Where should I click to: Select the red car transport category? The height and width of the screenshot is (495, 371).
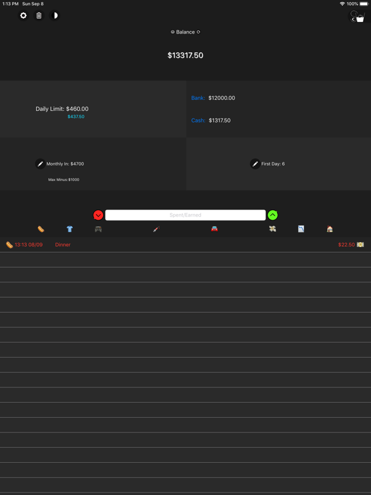(x=214, y=229)
